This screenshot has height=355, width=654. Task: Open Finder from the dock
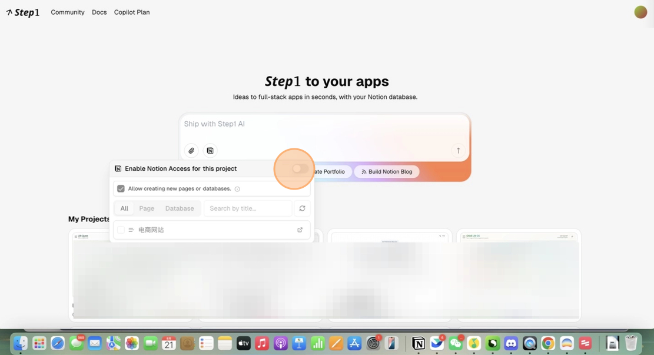(x=21, y=343)
